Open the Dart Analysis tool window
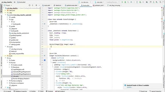This screenshot has height=92, width=165. click(x=60, y=91)
